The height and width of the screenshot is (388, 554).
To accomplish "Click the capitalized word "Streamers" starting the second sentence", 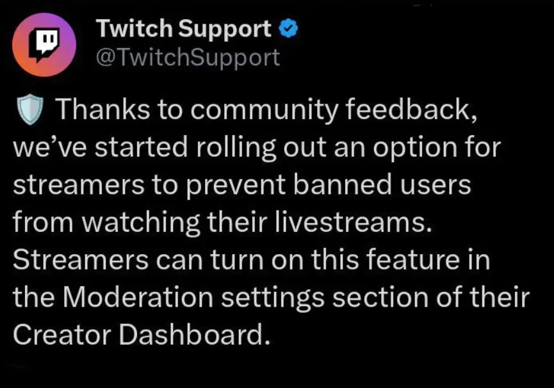I will coord(90,261).
